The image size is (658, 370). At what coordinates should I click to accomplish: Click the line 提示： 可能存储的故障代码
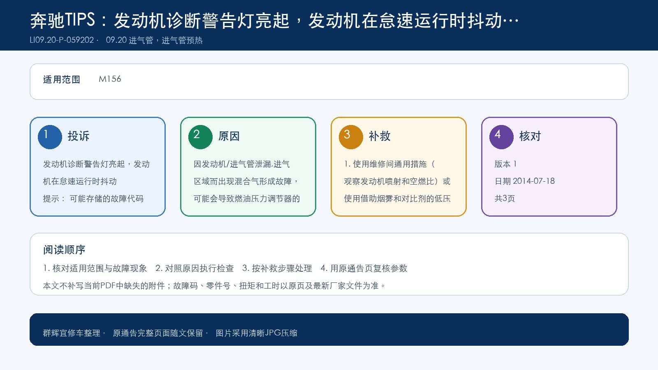click(x=93, y=199)
